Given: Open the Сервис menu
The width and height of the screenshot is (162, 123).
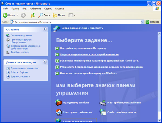Looking at the screenshot, I should pyautogui.click(x=48, y=9).
